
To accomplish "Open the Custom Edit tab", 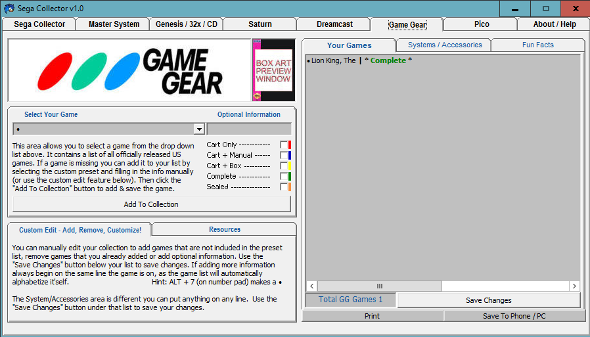I will coord(80,230).
